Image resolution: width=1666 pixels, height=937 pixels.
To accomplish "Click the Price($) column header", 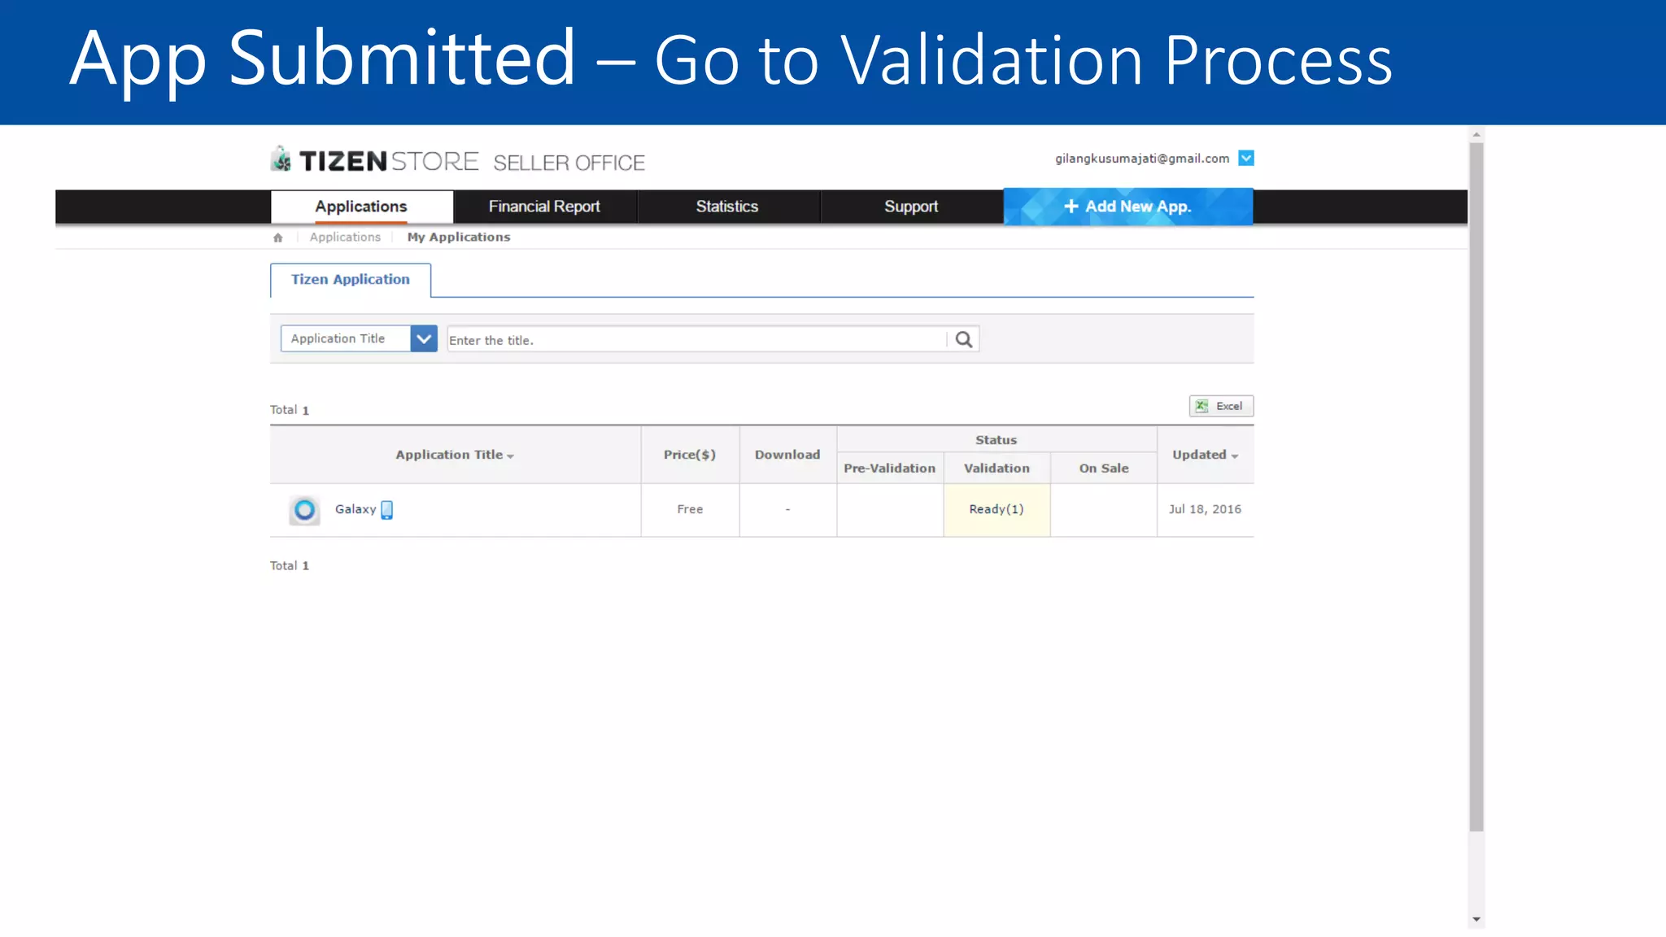I will click(x=690, y=455).
